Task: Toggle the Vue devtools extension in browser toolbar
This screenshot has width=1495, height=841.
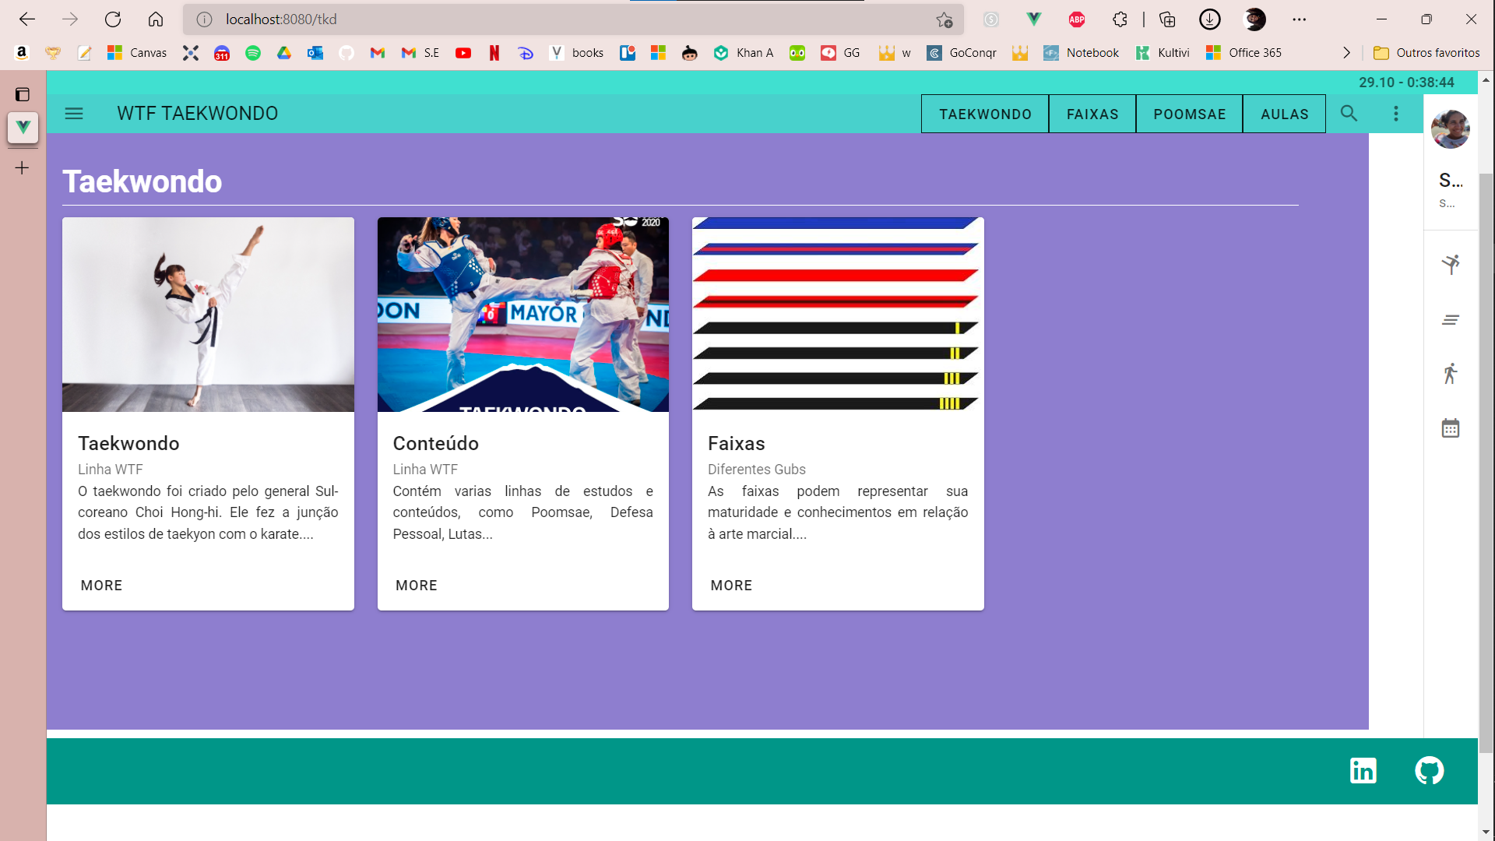Action: (x=1033, y=19)
